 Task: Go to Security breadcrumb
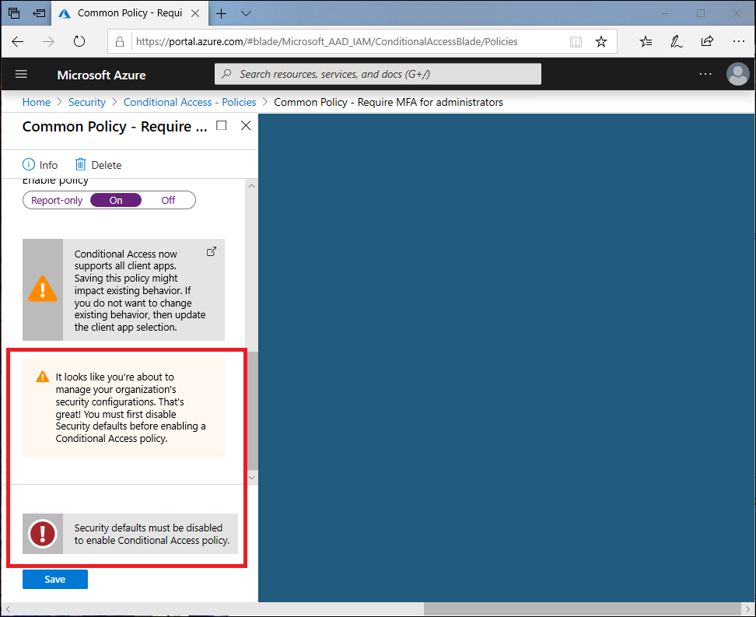point(87,102)
